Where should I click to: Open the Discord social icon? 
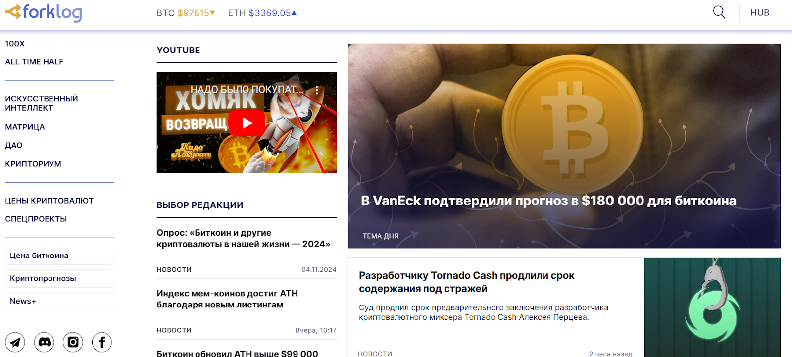tap(44, 342)
